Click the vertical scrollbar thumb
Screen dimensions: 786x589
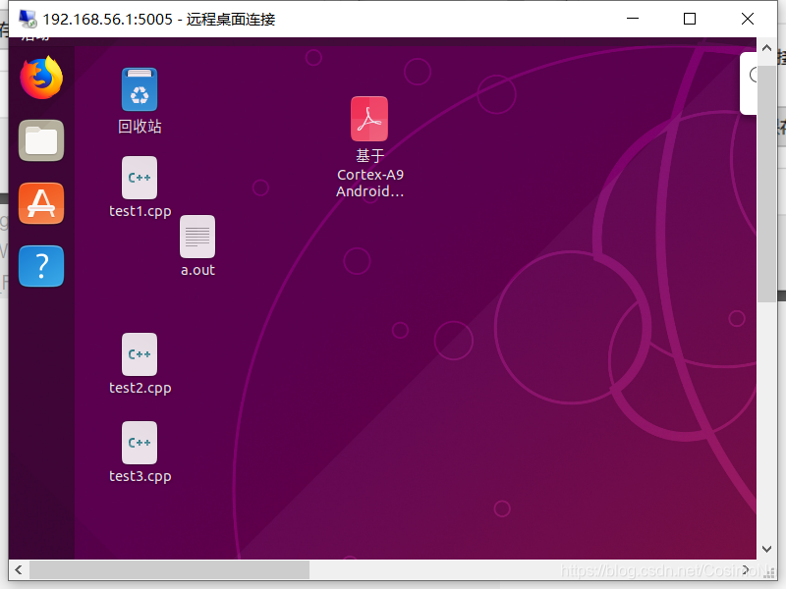coord(766,184)
